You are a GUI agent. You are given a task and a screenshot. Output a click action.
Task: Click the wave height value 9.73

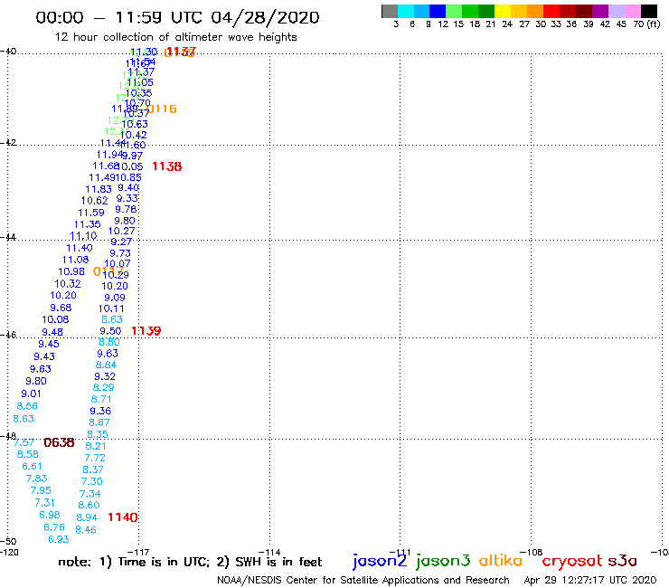pos(120,253)
